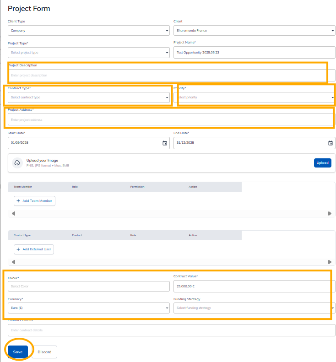
Task: Open the Client dropdown list
Action: pos(254,31)
